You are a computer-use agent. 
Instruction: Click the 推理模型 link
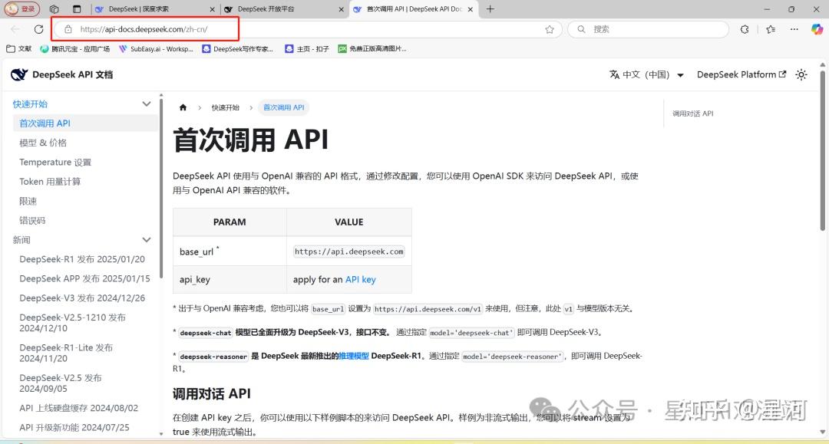pos(354,356)
